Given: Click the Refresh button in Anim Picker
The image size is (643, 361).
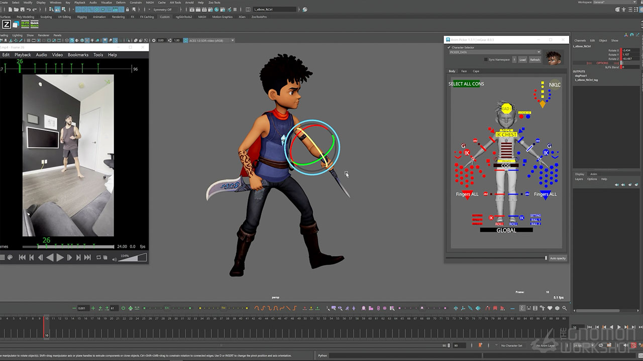Looking at the screenshot, I should [535, 60].
